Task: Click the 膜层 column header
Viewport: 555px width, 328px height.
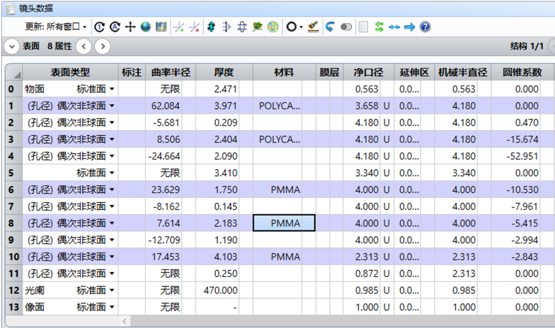Action: (x=329, y=72)
